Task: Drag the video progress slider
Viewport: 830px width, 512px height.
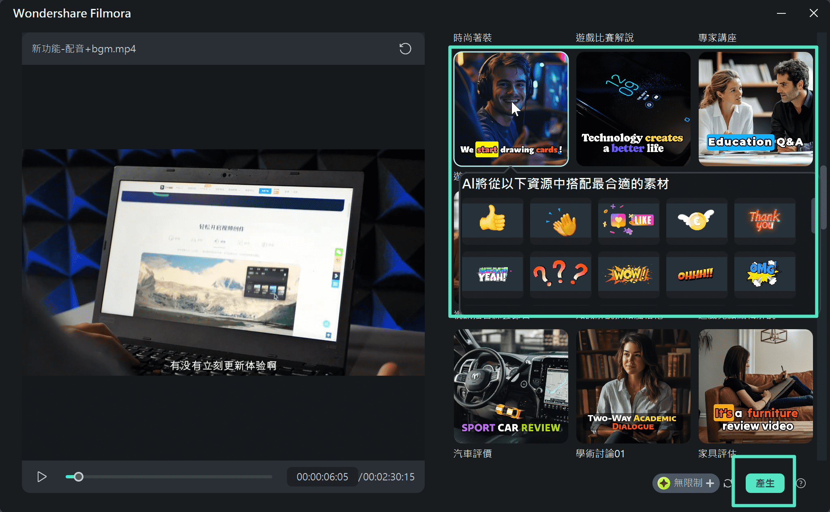Action: click(x=75, y=477)
